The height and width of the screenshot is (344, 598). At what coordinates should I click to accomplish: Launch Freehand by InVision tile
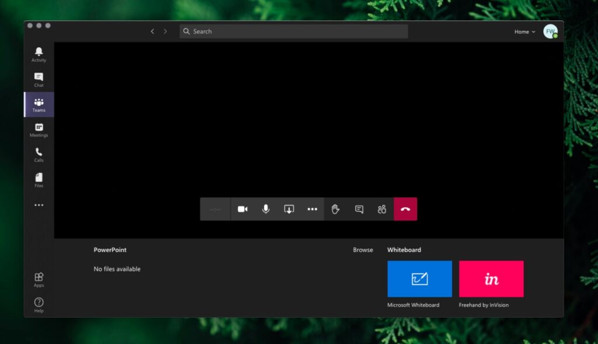coord(491,279)
